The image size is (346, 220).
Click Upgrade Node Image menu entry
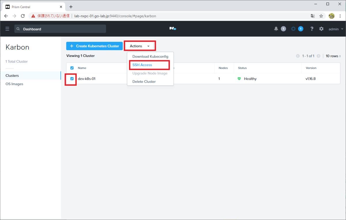pyautogui.click(x=150, y=73)
